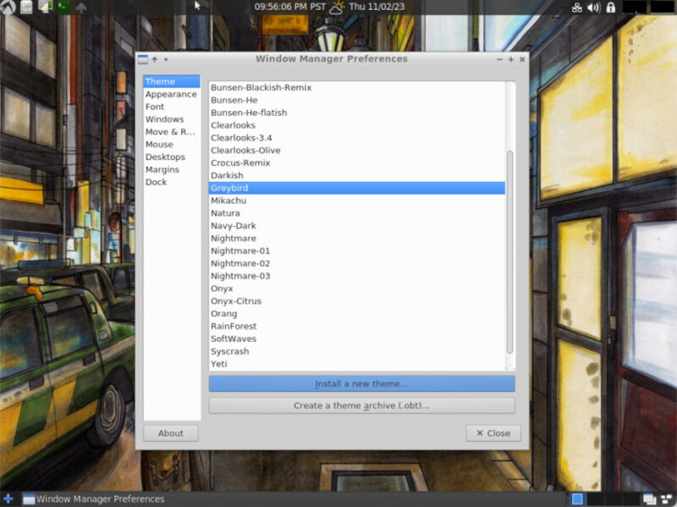Launch the file manager from the top panel
The height and width of the screenshot is (507, 677).
pyautogui.click(x=25, y=7)
